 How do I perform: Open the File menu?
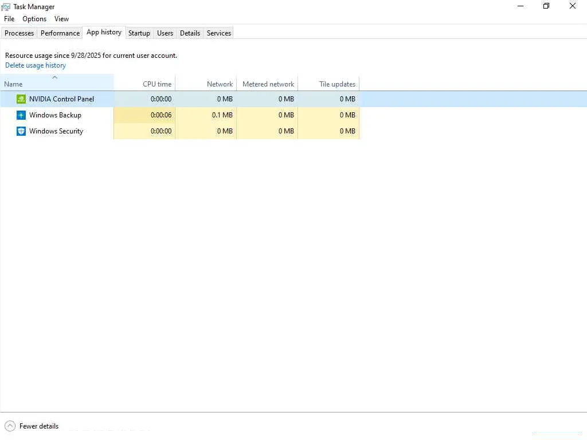(x=9, y=19)
